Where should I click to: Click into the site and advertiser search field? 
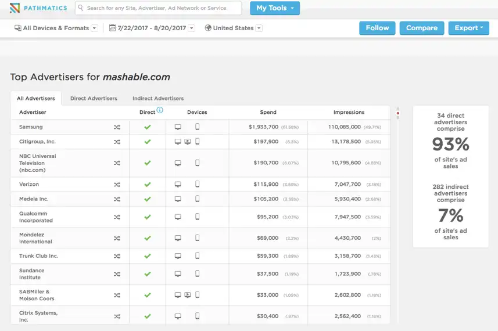[x=158, y=8]
